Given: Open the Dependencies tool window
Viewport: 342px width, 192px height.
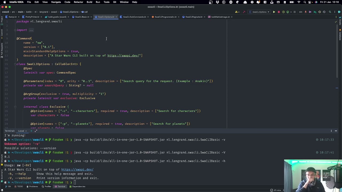Looking at the screenshot, I should (x=77, y=187).
